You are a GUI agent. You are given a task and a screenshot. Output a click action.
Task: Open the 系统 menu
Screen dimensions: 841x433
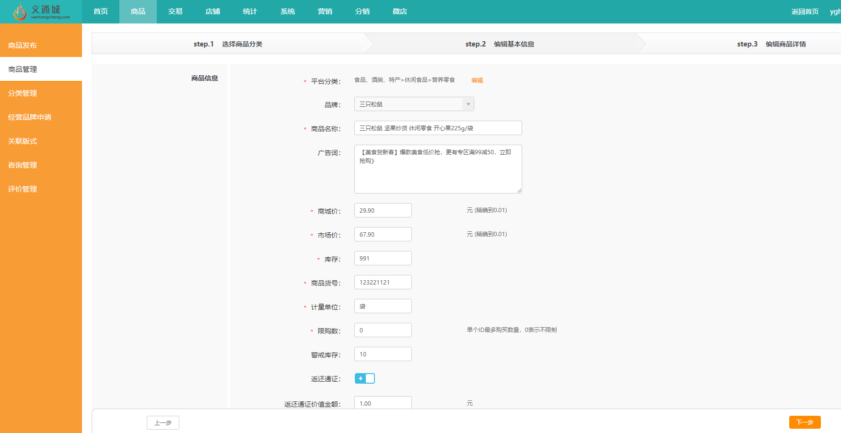pyautogui.click(x=288, y=11)
